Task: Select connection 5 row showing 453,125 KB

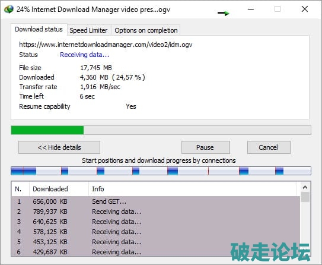Action: [x=155, y=242]
